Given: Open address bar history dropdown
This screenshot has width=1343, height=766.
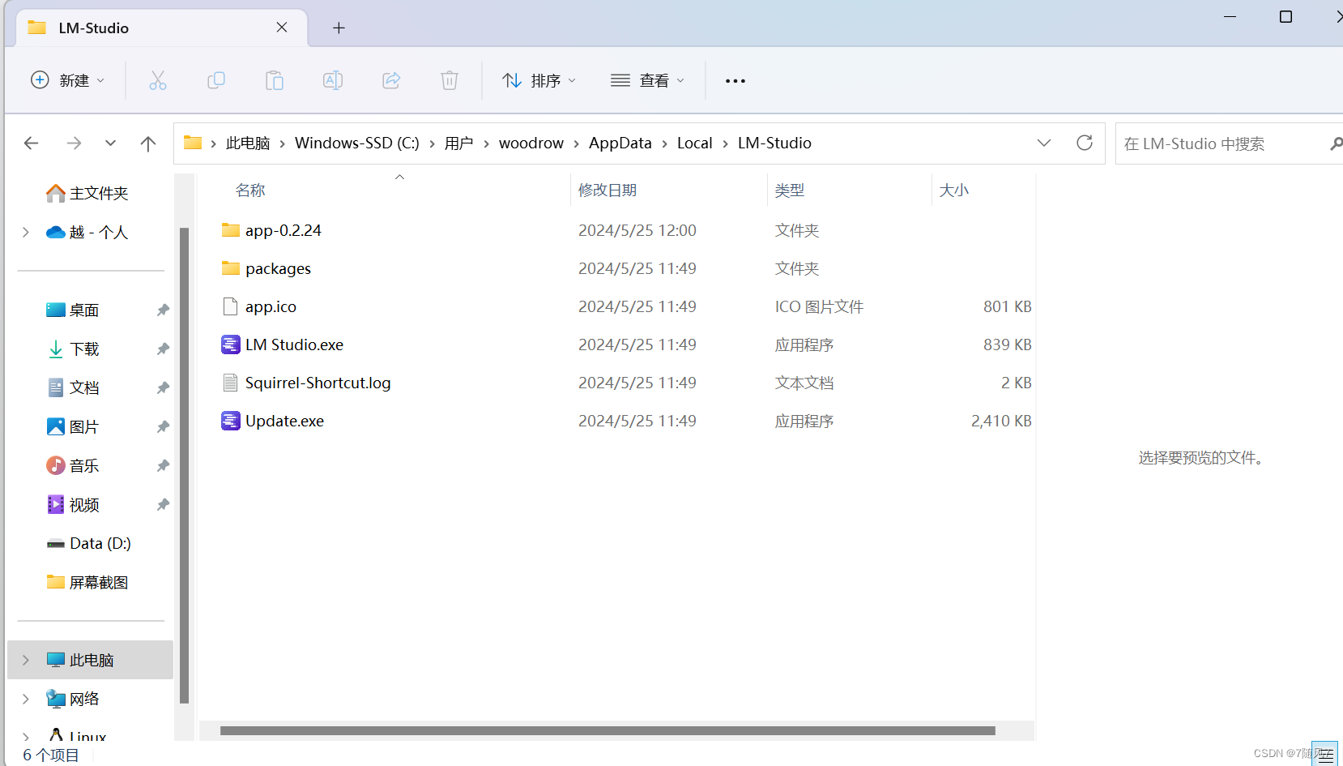Looking at the screenshot, I should (1044, 143).
